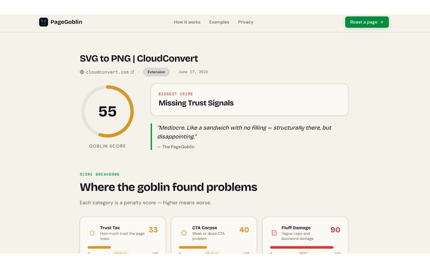Click the globe icon beside cloudconvert.com

pos(82,72)
